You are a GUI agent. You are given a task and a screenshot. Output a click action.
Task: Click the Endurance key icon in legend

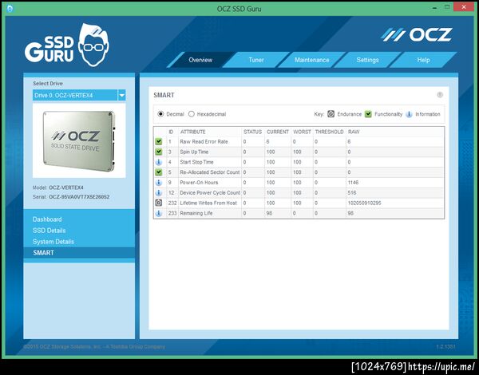(x=331, y=114)
